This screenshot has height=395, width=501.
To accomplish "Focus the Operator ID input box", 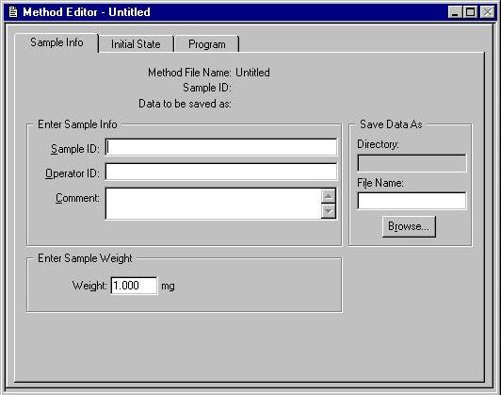I will click(x=221, y=173).
